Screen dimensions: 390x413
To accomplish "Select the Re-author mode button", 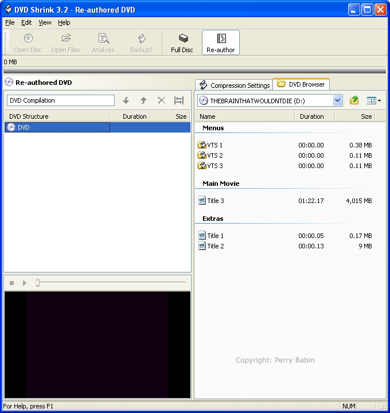I will (221, 43).
